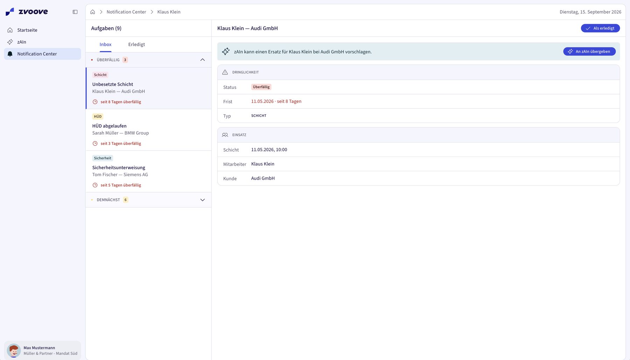Open zAIn in the sidebar
The image size is (630, 360).
(x=42, y=42)
